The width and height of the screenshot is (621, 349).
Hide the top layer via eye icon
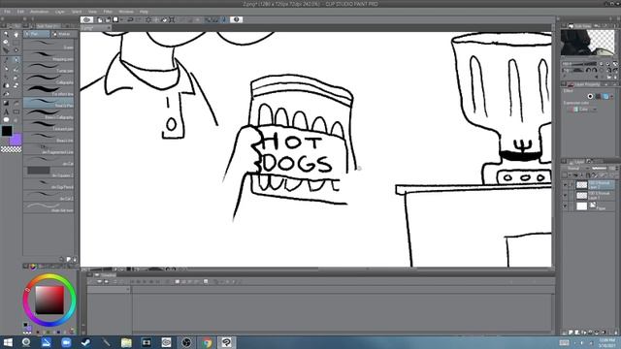point(565,185)
